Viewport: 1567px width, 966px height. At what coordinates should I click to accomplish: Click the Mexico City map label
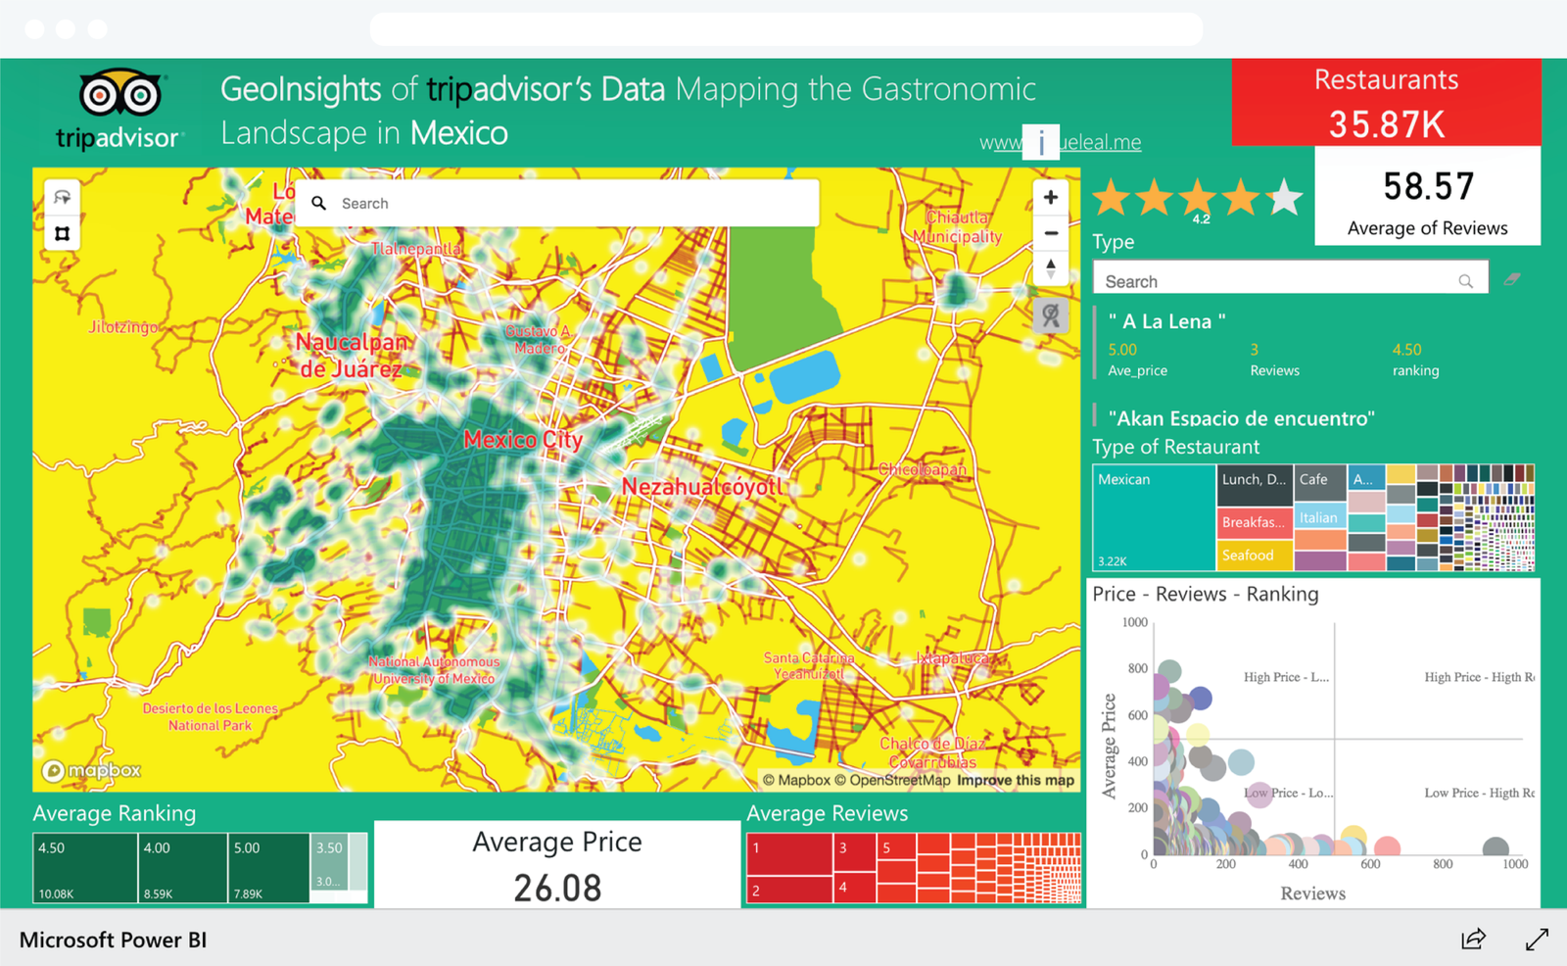(x=523, y=440)
